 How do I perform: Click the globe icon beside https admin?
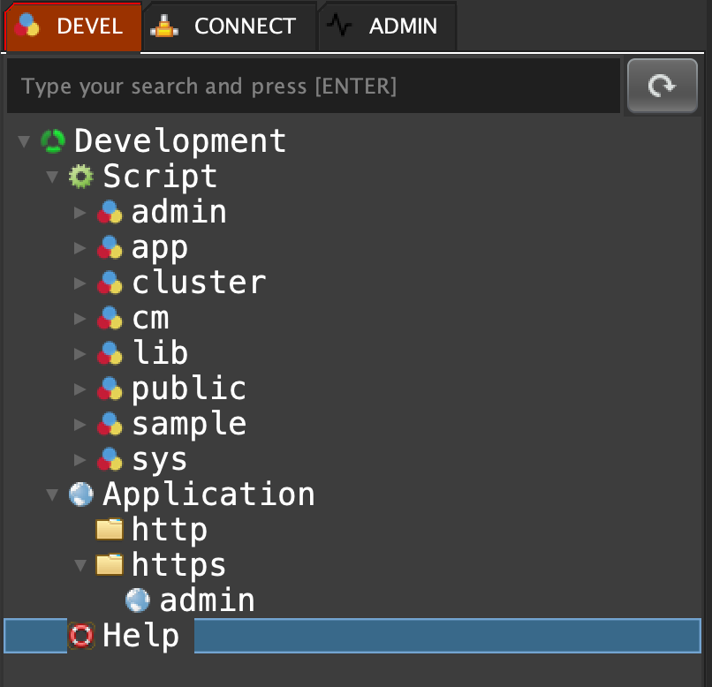(x=138, y=600)
